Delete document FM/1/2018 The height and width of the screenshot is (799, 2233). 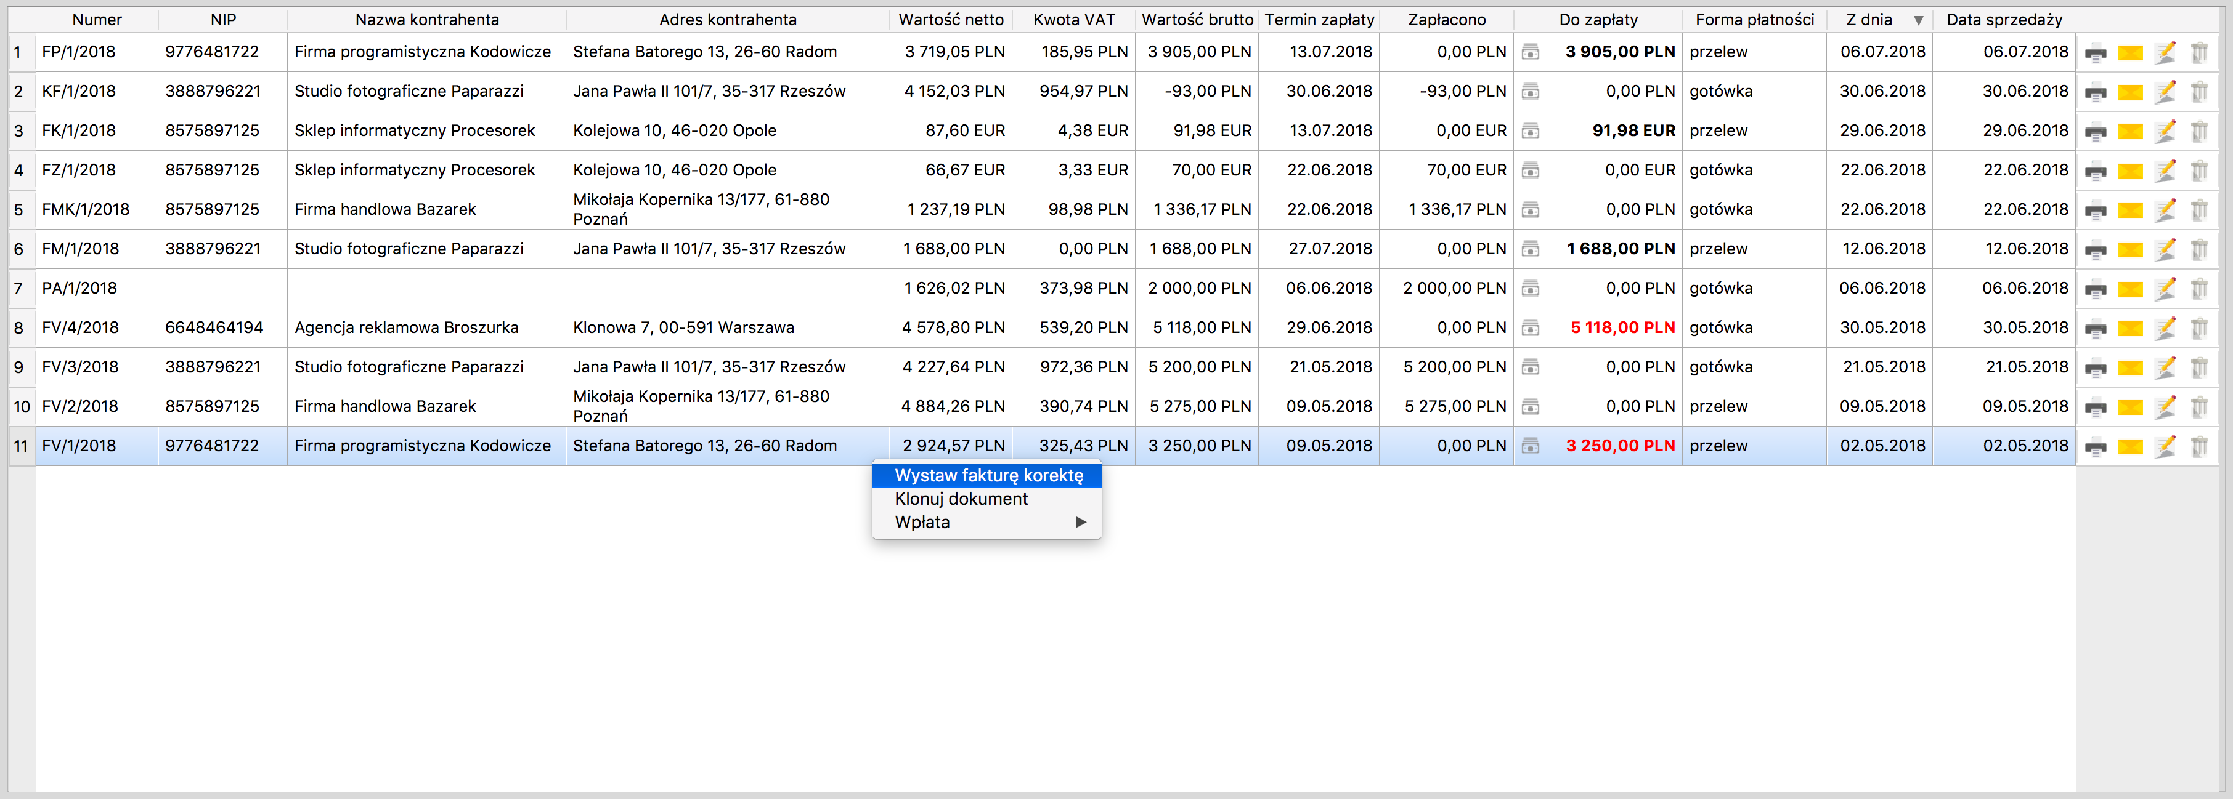[x=2199, y=249]
